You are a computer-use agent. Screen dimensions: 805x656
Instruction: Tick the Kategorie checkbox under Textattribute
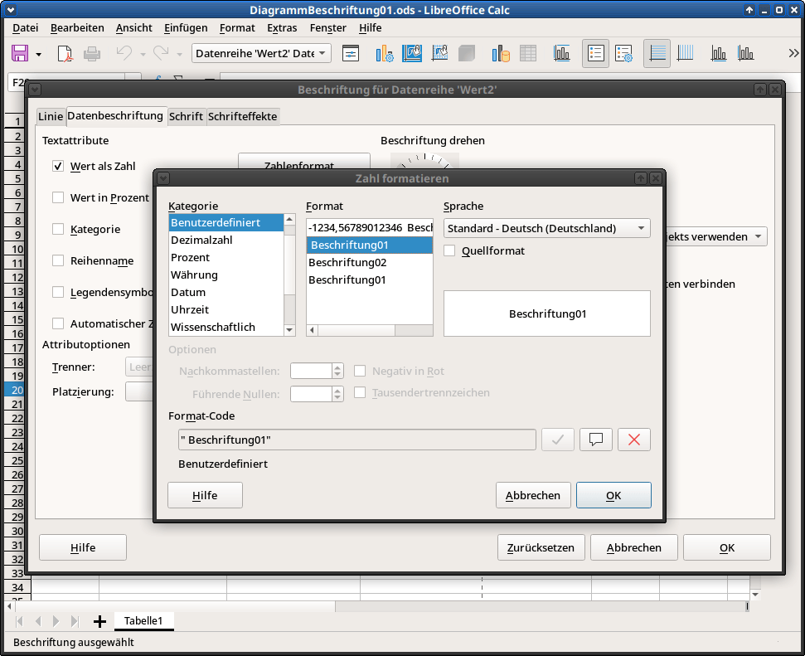58,229
